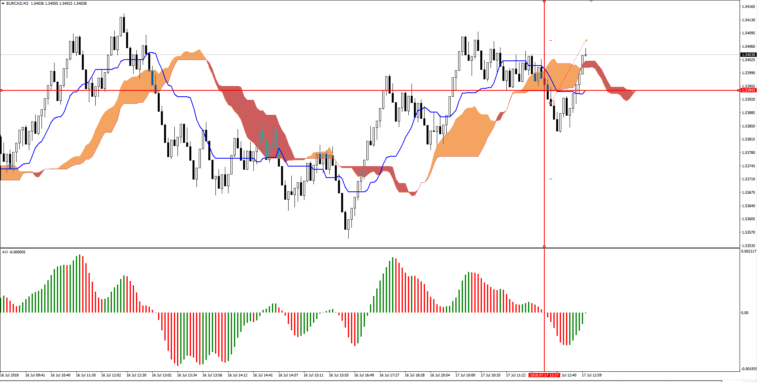The width and height of the screenshot is (757, 382).
Task: Click the 1.53605 price scale value
Action: [749, 219]
